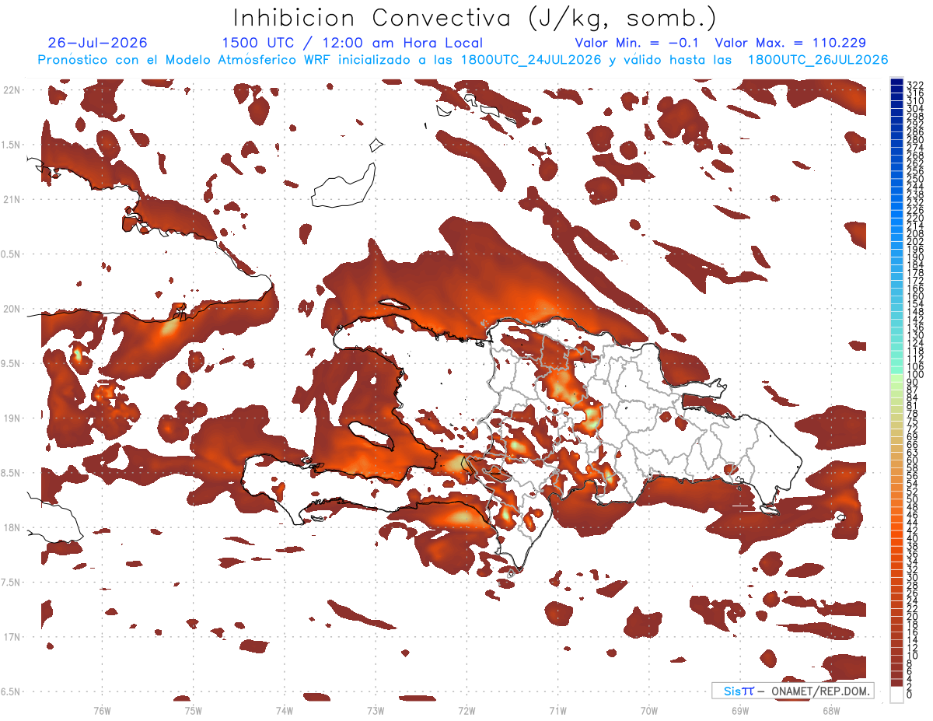Click the 76W longitude label

(x=102, y=710)
